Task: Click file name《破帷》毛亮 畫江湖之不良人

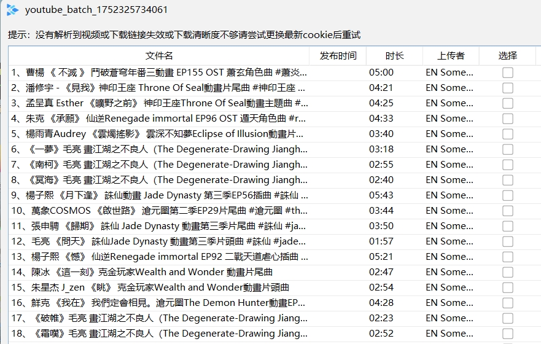Action: [159, 318]
